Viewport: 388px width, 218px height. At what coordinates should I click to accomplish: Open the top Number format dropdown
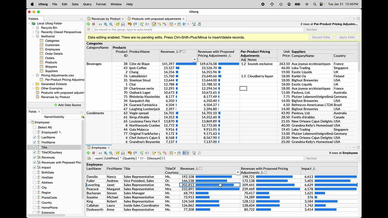(332, 30)
